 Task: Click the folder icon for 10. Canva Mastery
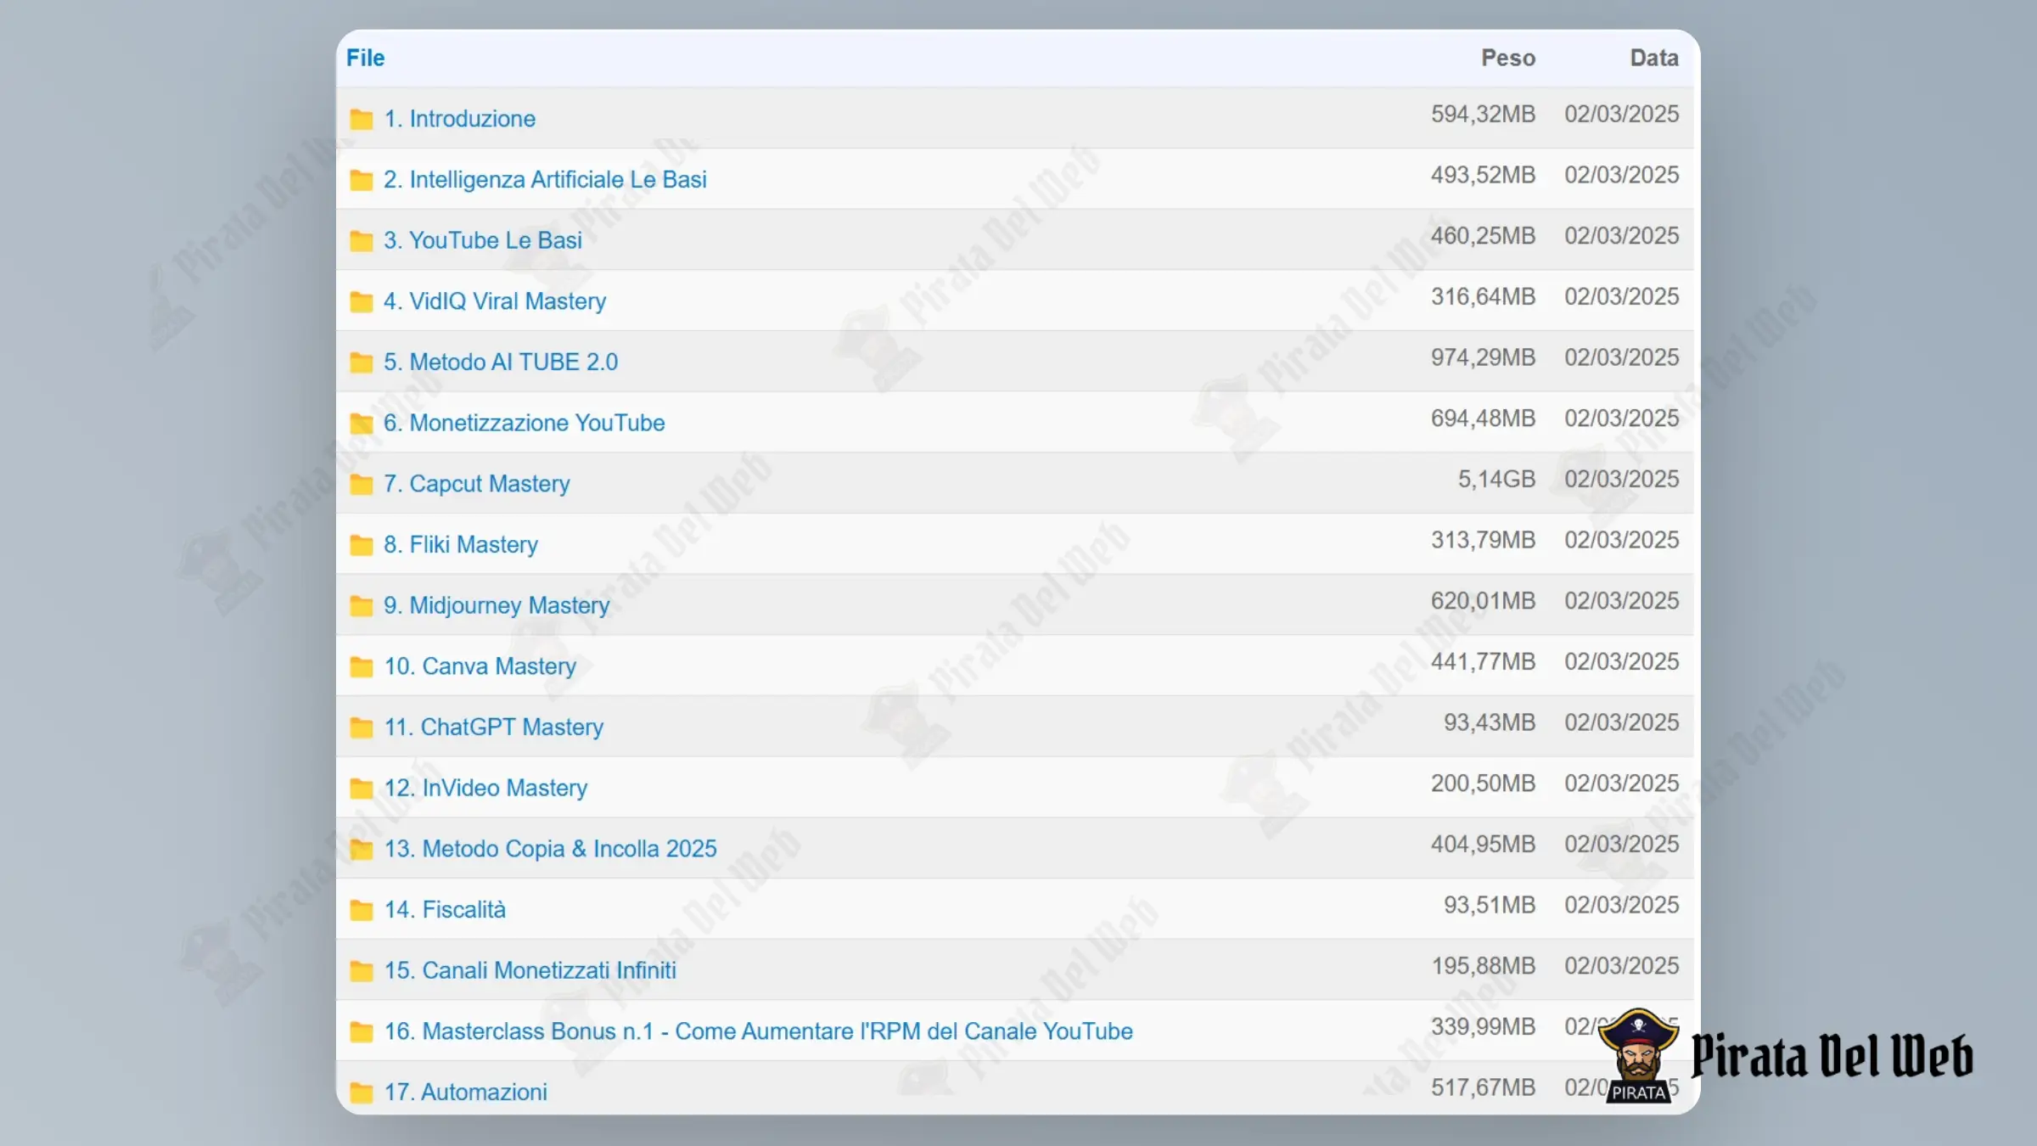pyautogui.click(x=362, y=667)
